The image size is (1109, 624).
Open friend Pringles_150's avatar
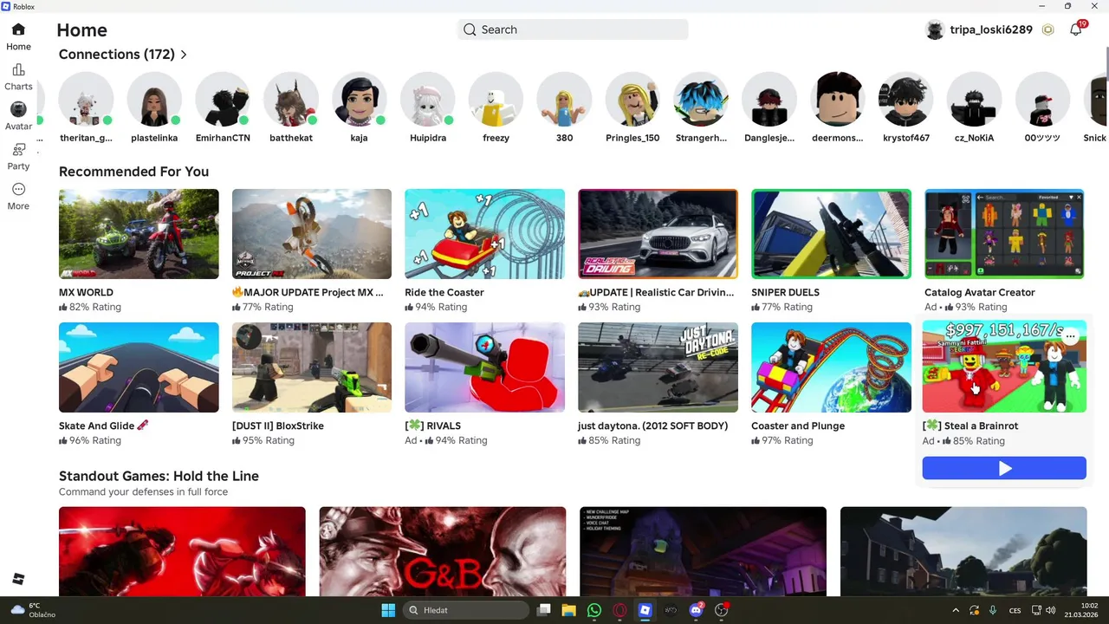click(x=632, y=100)
